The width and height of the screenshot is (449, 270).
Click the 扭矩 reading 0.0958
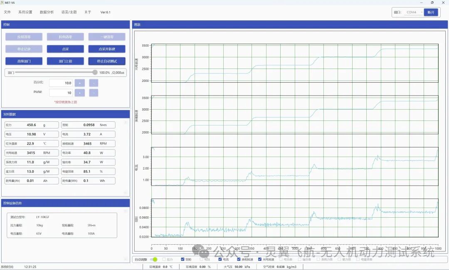(89, 125)
